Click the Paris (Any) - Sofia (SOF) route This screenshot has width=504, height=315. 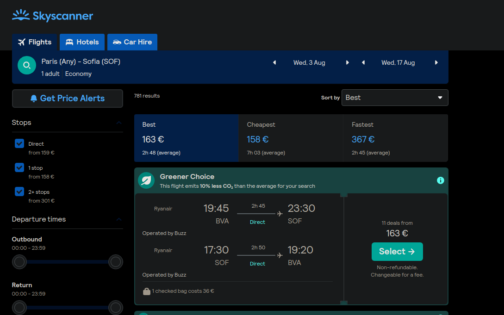pos(81,62)
